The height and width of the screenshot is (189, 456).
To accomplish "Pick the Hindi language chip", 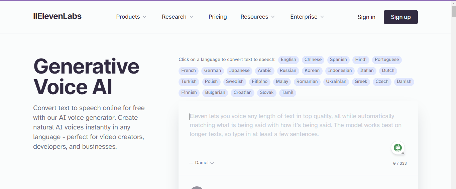I will pyautogui.click(x=361, y=60).
